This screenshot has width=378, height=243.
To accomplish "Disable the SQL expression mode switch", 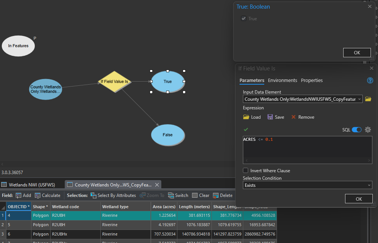I will 356,130.
